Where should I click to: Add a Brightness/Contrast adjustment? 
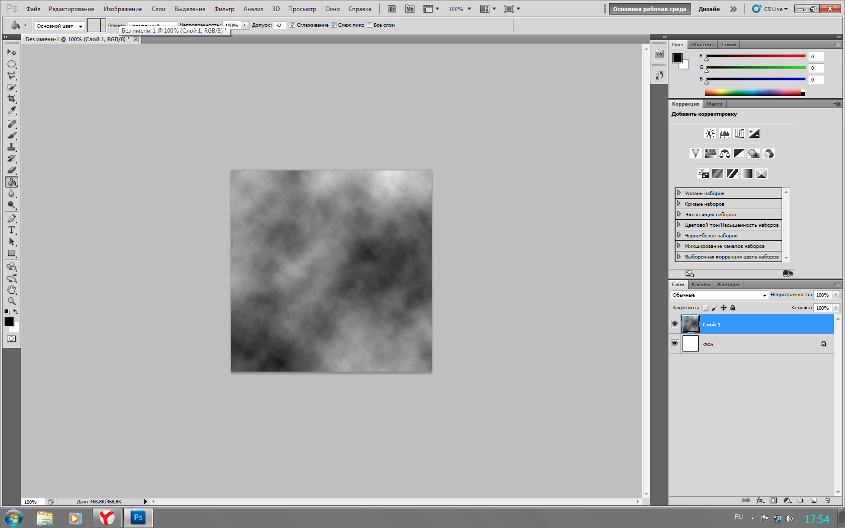[710, 133]
